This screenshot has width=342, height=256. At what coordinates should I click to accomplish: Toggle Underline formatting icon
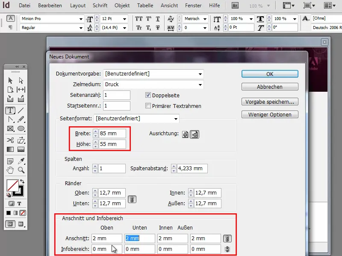point(158,19)
